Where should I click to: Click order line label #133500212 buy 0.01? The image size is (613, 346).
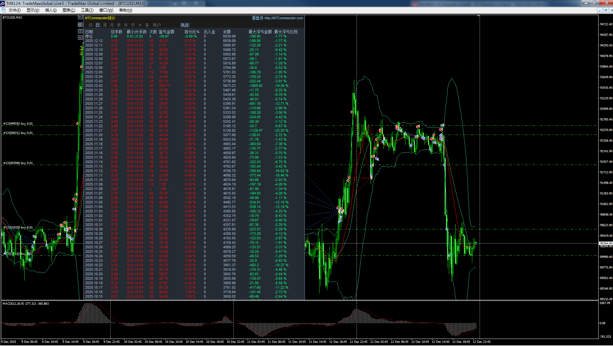18,133
